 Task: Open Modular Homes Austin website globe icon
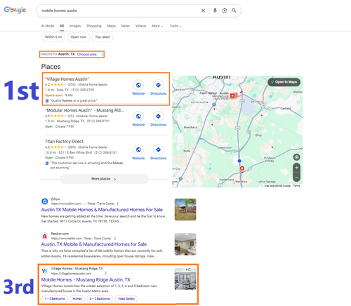[x=138, y=117]
